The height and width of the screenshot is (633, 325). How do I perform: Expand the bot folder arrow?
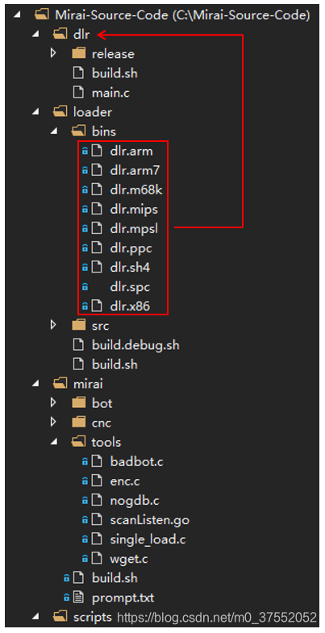point(53,403)
